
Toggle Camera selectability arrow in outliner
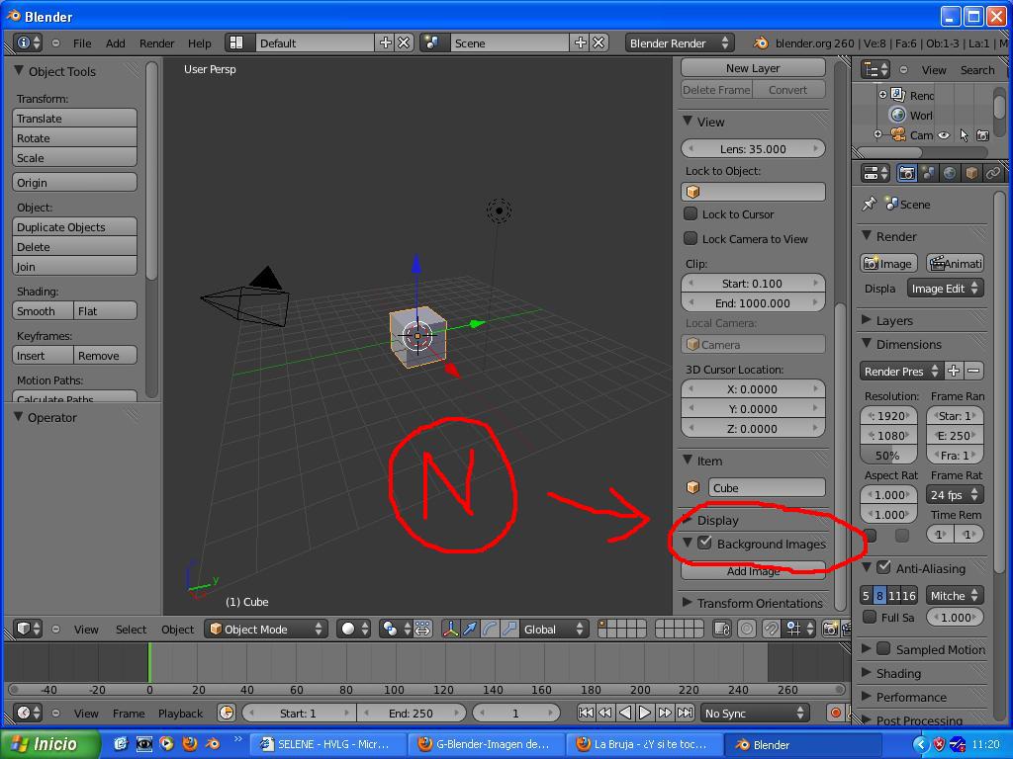(964, 134)
